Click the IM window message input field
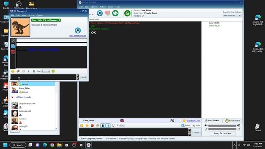Image resolution: width=265 pixels, height=149 pixels. (x=43, y=77)
